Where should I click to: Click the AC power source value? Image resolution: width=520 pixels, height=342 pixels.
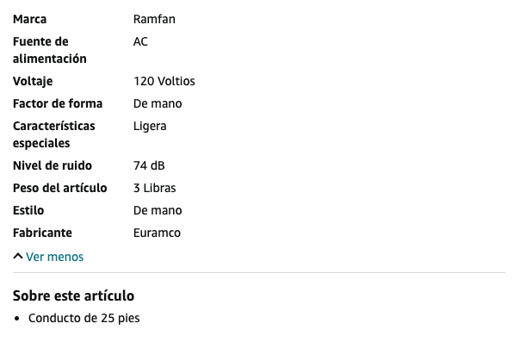(x=140, y=42)
